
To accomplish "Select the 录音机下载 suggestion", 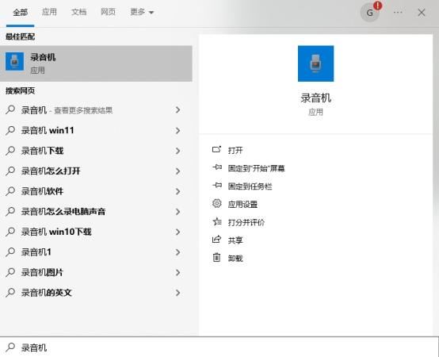I will tap(96, 151).
